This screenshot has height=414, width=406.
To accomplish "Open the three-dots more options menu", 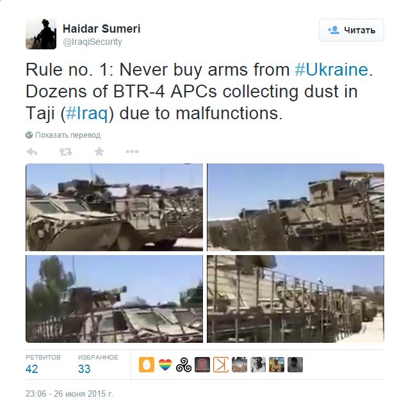I will tap(132, 151).
